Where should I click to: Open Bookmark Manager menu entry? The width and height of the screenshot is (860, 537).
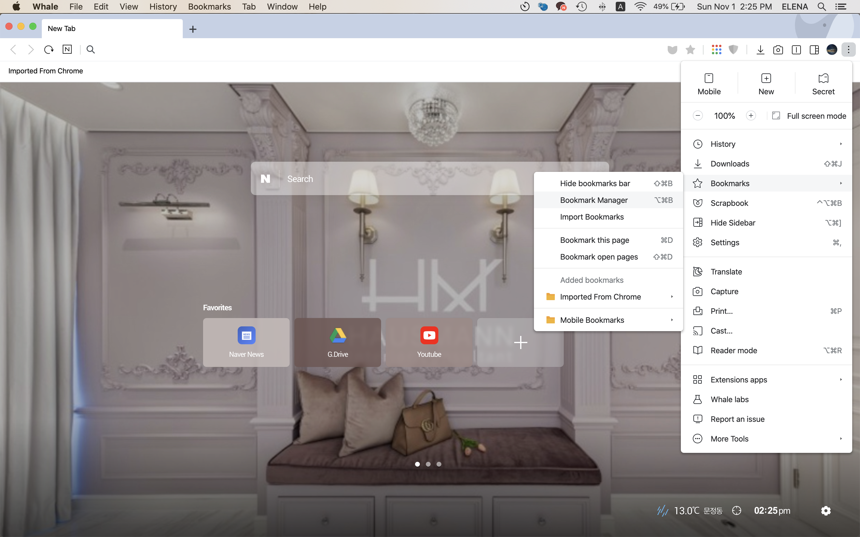pyautogui.click(x=594, y=200)
